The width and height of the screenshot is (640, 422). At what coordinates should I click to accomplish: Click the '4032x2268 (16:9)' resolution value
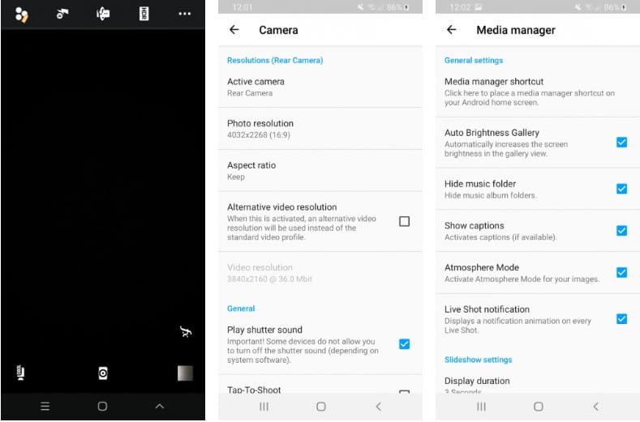[x=259, y=135]
